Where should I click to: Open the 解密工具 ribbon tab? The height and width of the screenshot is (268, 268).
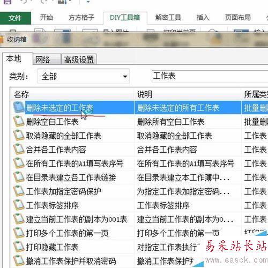pyautogui.click(x=168, y=18)
